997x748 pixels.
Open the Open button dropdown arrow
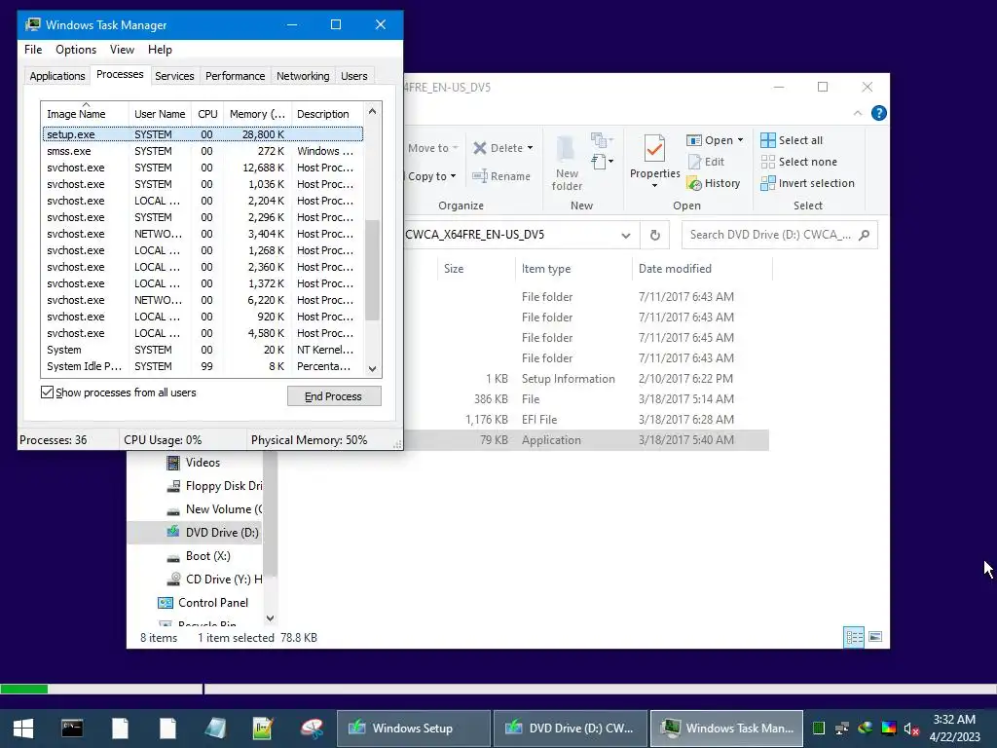740,140
